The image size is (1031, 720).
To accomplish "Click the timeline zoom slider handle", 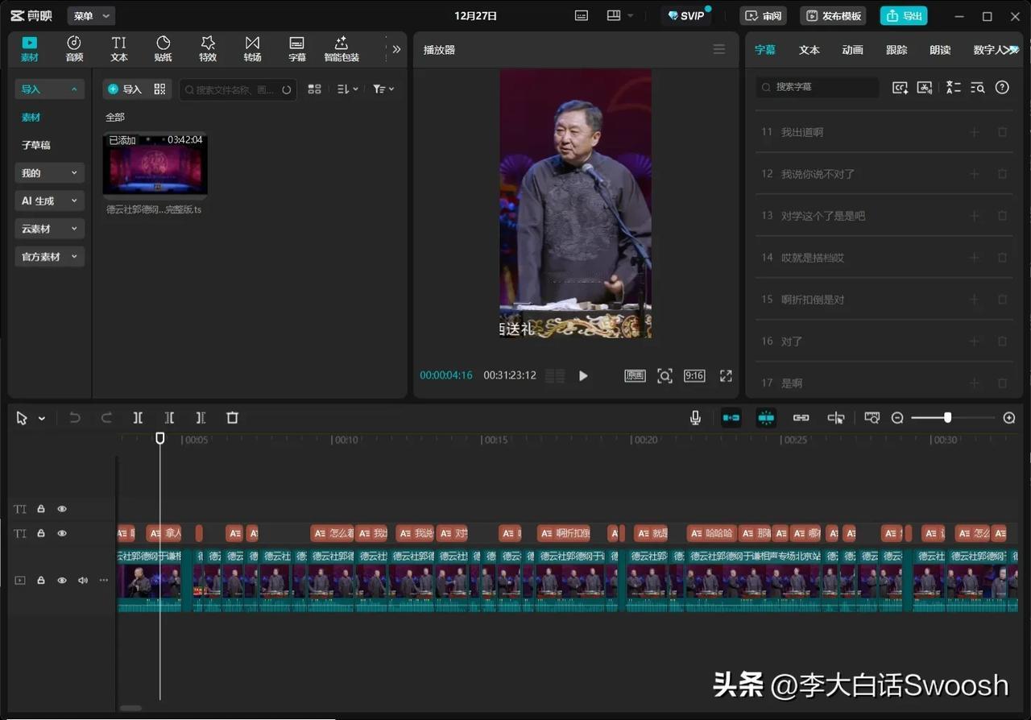I will click(947, 418).
